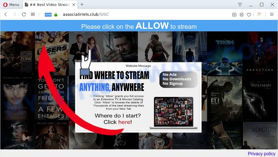The height and width of the screenshot is (157, 278).
Task: Click the laptop movie catalog image
Action: coord(174,112)
